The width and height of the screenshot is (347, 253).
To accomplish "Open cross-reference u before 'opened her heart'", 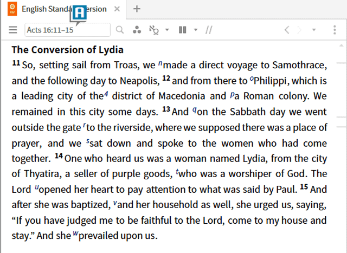I will [37, 188].
